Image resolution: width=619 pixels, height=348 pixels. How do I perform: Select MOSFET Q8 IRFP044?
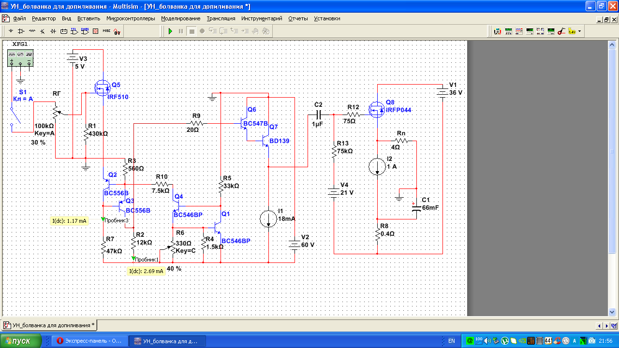click(377, 110)
